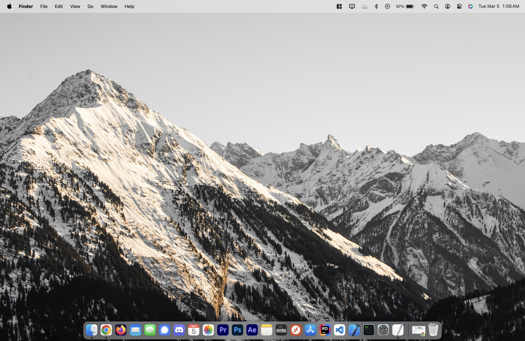The image size is (525, 341).
Task: Launch Firefox from the Dock
Action: pyautogui.click(x=121, y=330)
